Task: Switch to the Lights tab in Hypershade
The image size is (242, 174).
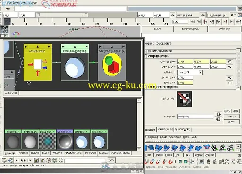Action: pyautogui.click(x=45, y=153)
